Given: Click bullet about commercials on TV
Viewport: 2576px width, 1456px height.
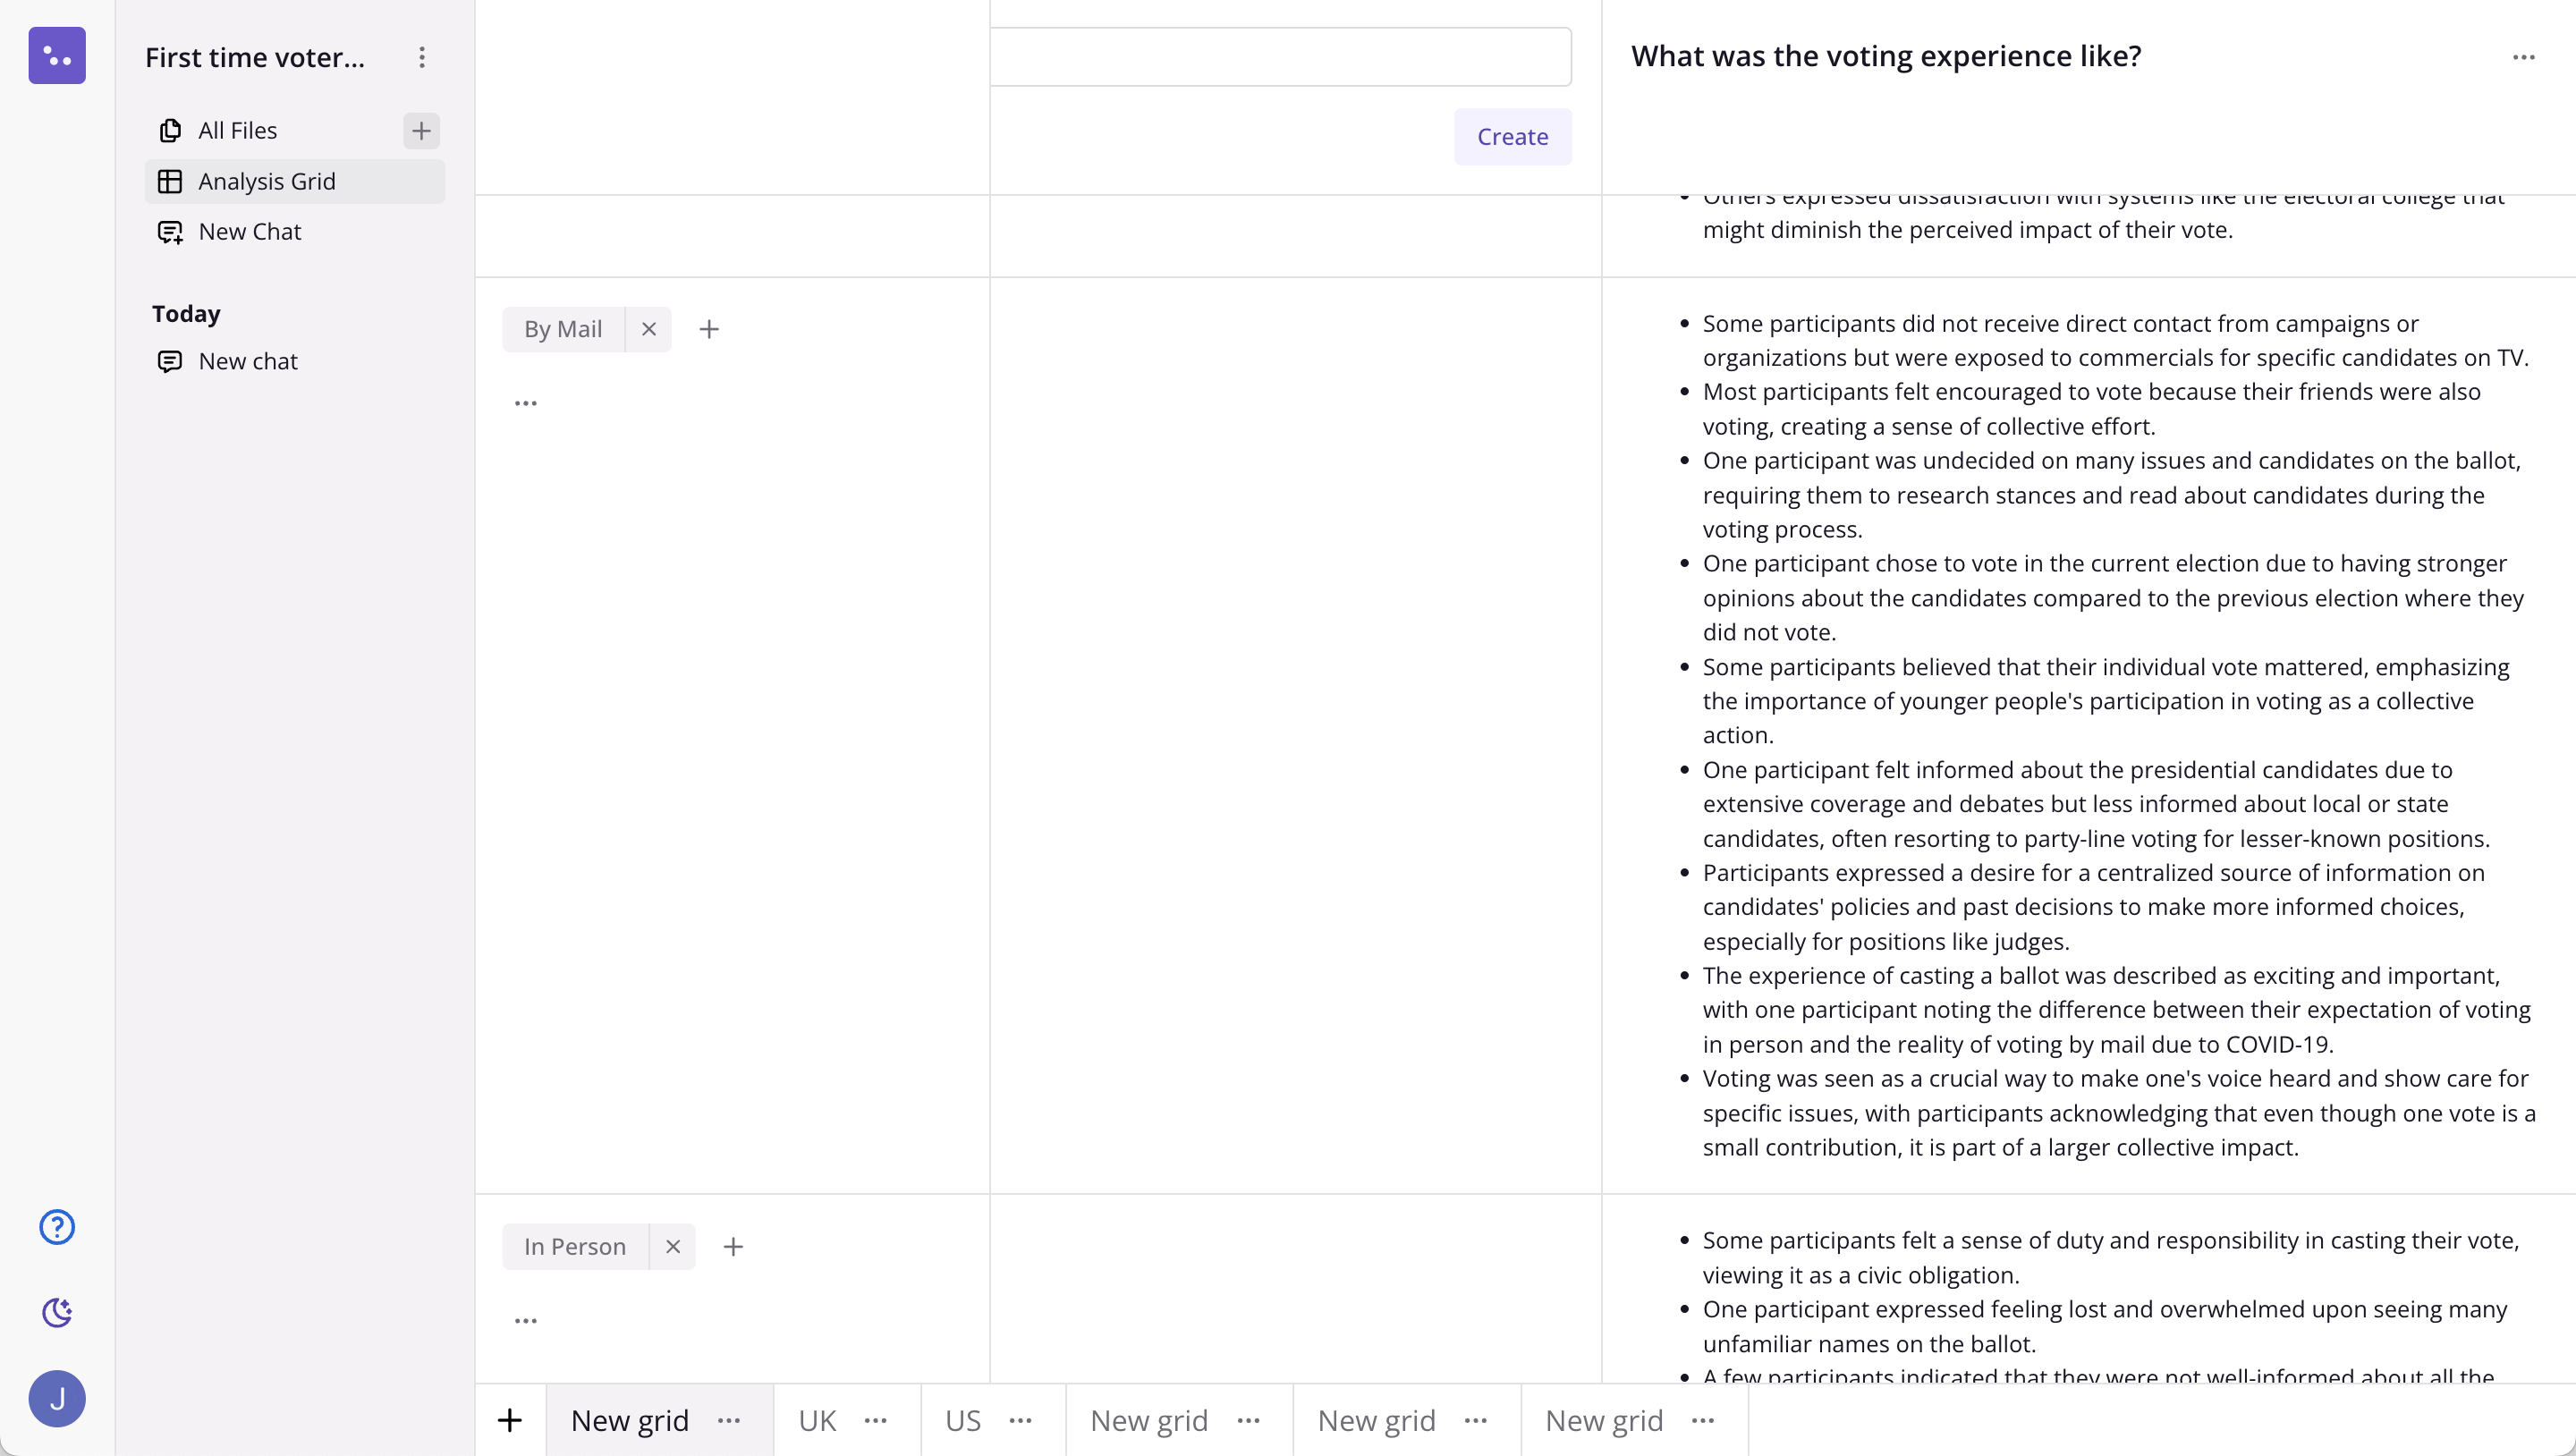Looking at the screenshot, I should point(2116,341).
